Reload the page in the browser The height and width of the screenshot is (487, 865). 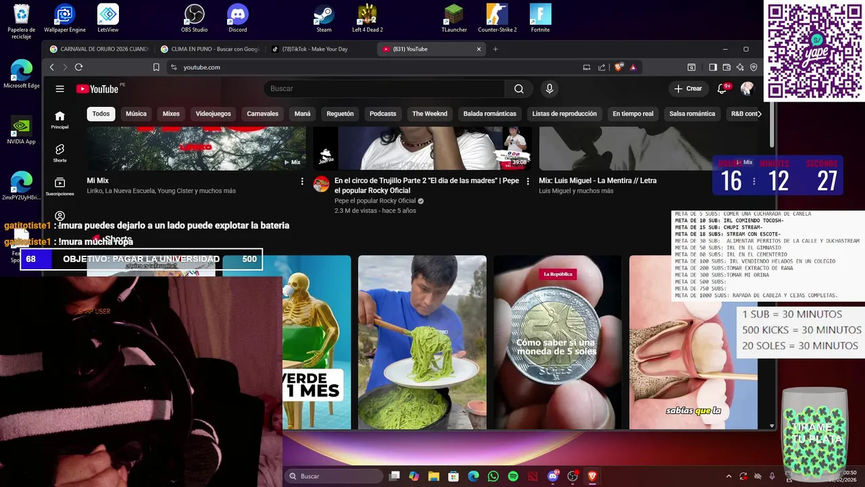click(x=78, y=67)
